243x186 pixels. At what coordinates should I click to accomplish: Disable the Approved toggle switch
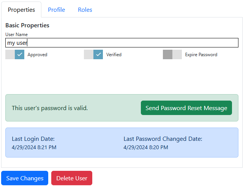15,55
